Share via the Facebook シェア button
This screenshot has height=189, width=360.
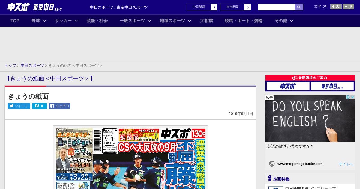[x=59, y=106]
